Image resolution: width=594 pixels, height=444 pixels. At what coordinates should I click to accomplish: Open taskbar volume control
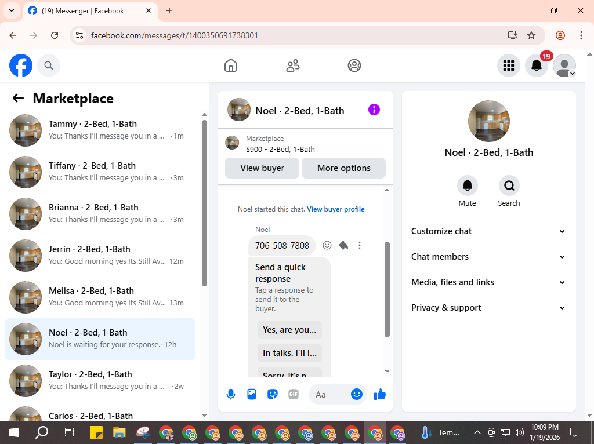click(519, 432)
